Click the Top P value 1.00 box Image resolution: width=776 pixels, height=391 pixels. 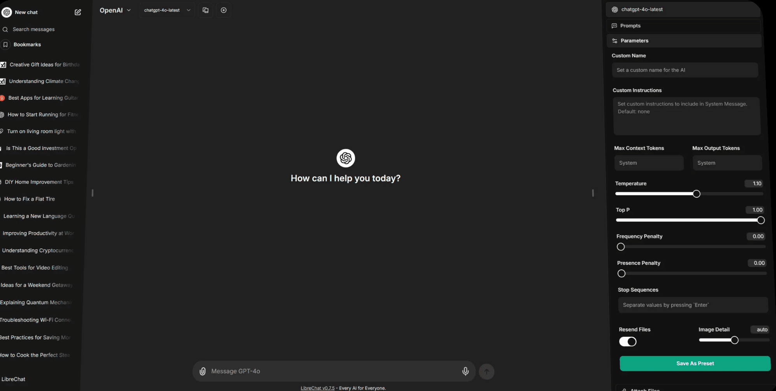[x=755, y=210]
